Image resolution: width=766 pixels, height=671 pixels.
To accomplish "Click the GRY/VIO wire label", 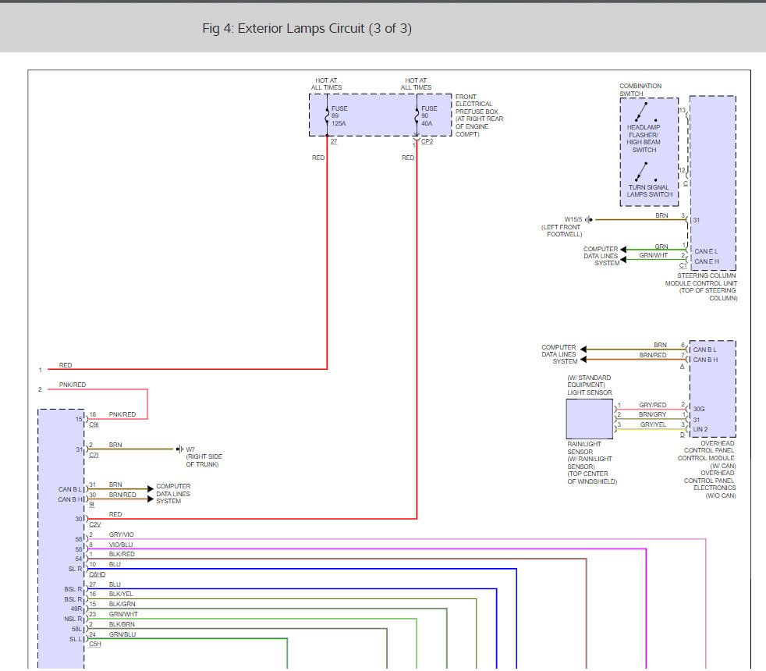I will pyautogui.click(x=121, y=534).
